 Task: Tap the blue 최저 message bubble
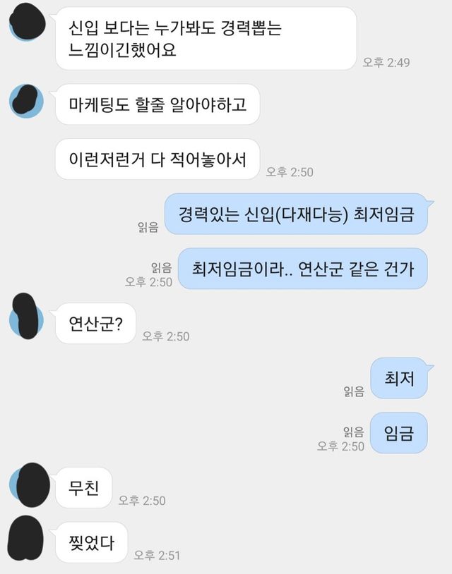click(399, 378)
